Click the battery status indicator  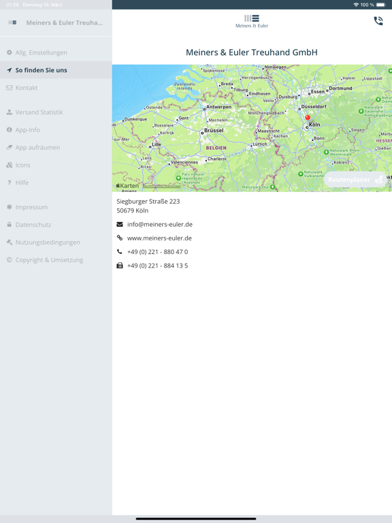(x=381, y=5)
